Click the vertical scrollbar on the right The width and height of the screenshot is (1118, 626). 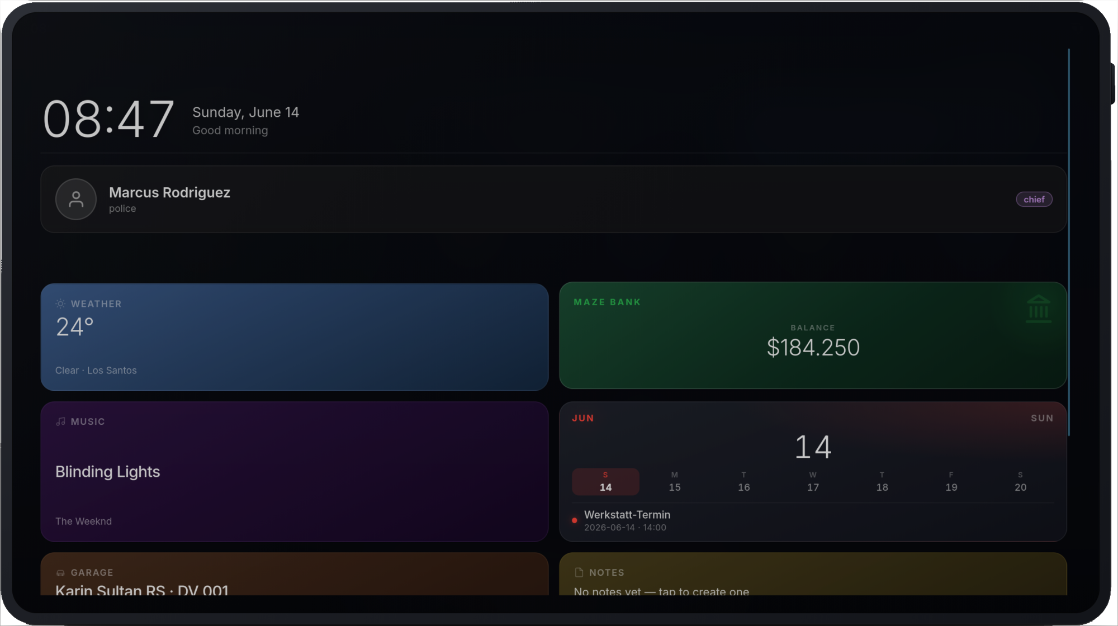click(x=1069, y=242)
